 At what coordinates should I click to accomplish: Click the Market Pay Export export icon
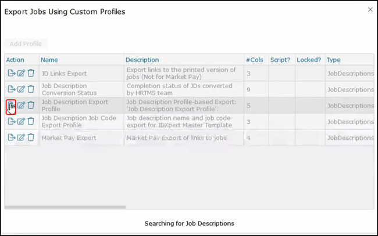coord(11,137)
